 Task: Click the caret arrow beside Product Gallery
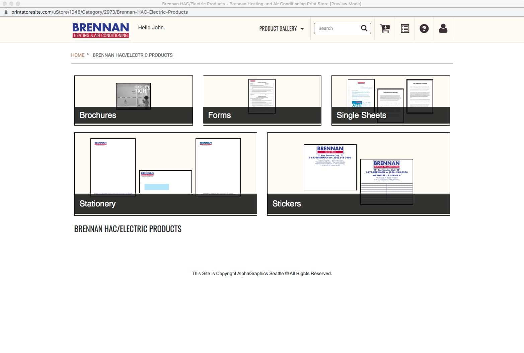click(302, 29)
